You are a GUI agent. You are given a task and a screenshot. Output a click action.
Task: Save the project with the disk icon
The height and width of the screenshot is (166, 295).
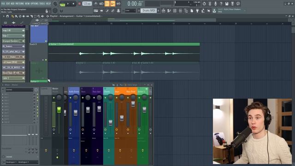[227, 4]
